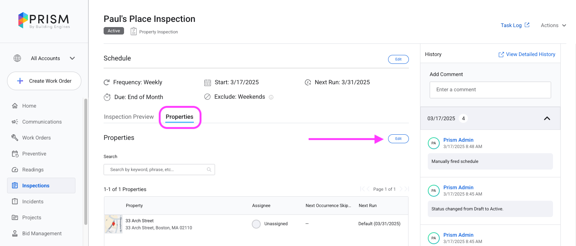This screenshot has height=246, width=576.
Task: Open Communications megaphone icon
Action: [15, 122]
